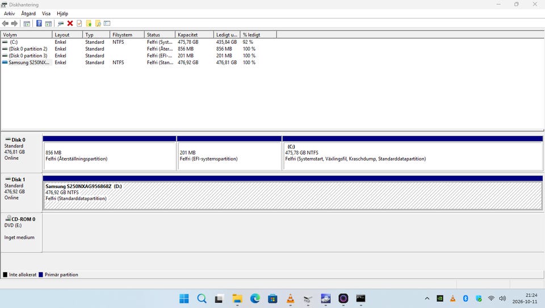Viewport: 545px width, 308px height.
Task: Select the (Disk 0 partition 2) volume row
Action: click(x=139, y=49)
